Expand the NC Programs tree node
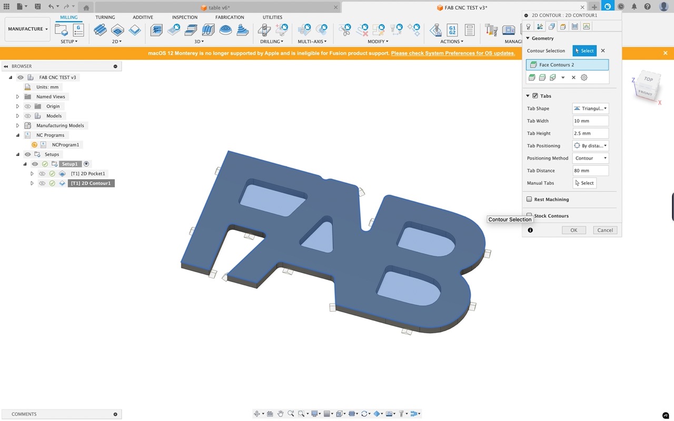674x421 pixels. pyautogui.click(x=17, y=135)
